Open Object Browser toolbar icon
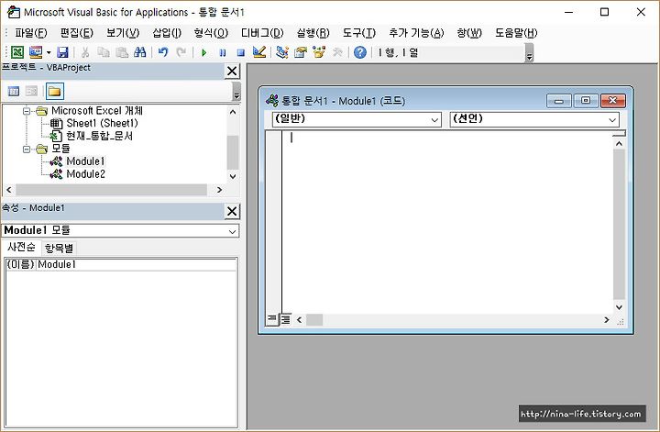Viewport: 660px width, 432px height. tap(319, 52)
